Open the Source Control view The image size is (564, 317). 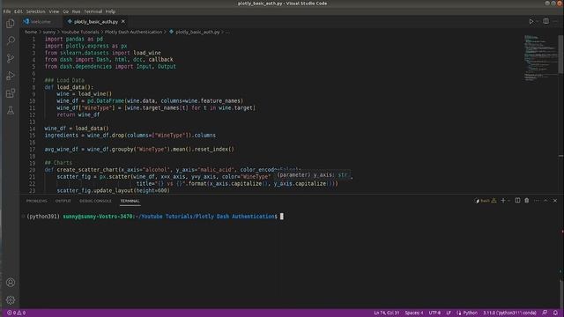pos(11,58)
